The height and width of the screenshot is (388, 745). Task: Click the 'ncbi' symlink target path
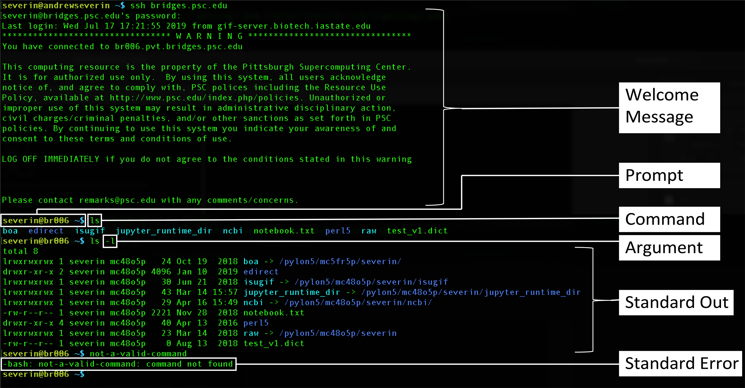pyautogui.click(x=358, y=302)
